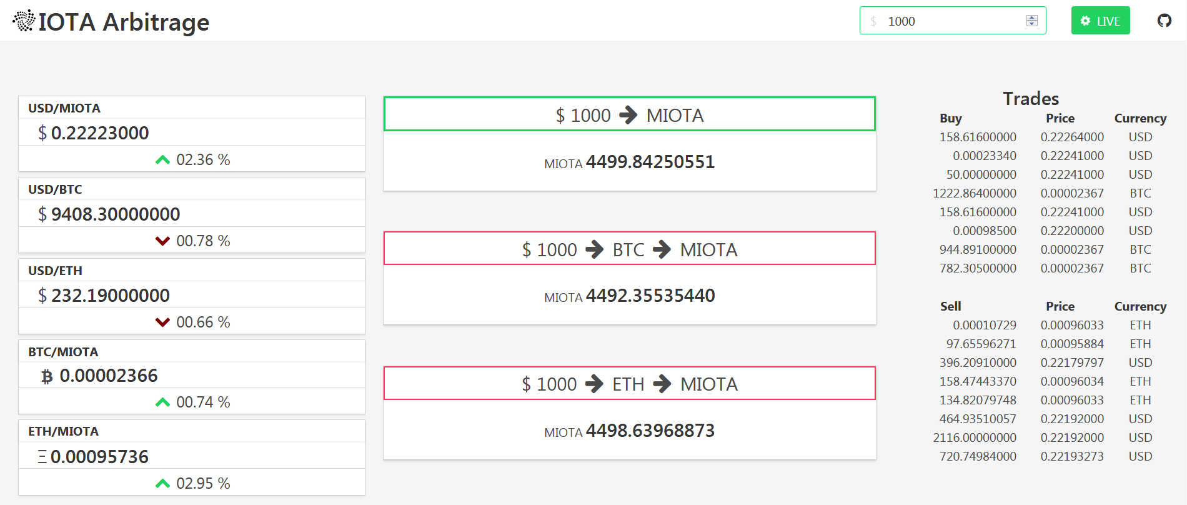Click the buy amount 782.30500000
The width and height of the screenshot is (1187, 505).
pos(978,268)
